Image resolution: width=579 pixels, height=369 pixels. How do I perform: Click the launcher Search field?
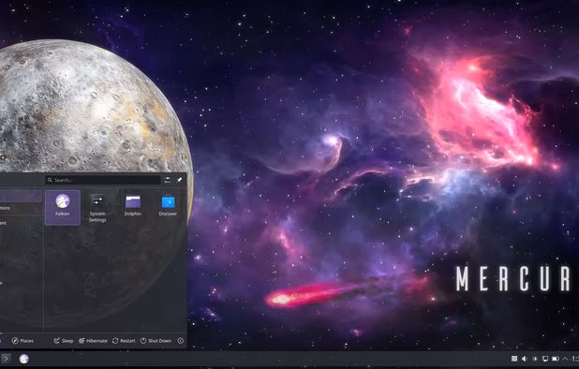[x=103, y=180]
